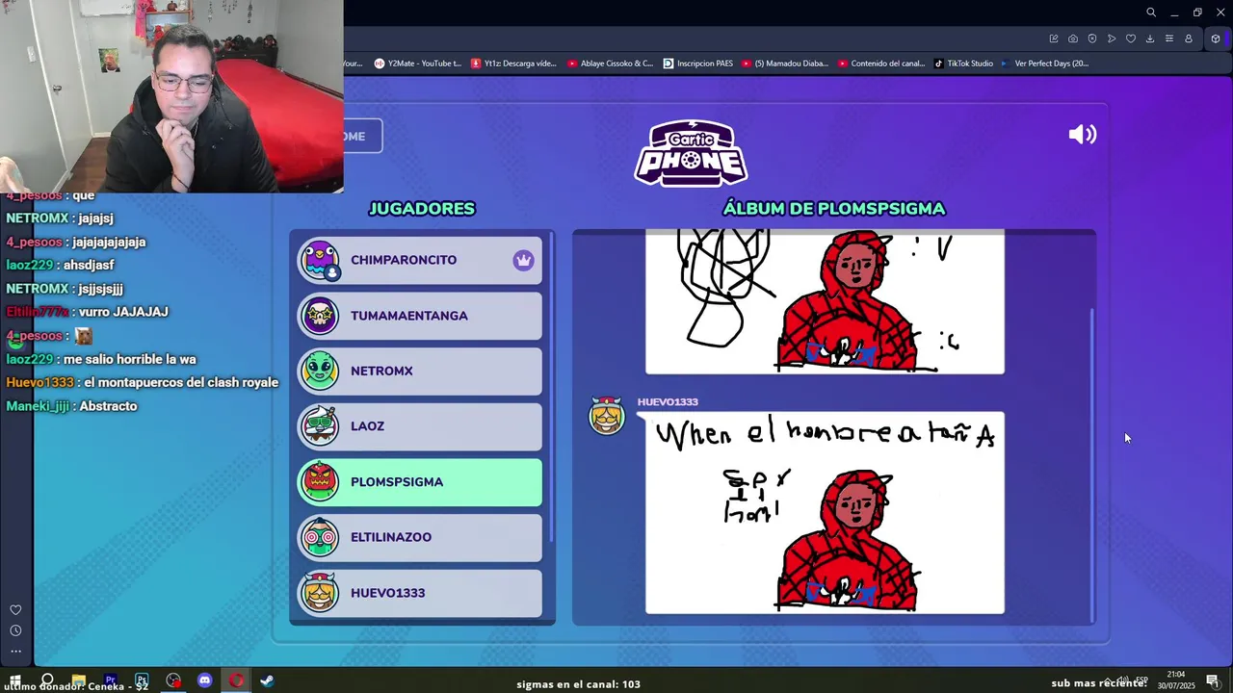This screenshot has height=693, width=1233.
Task: Mute the Gartic Phone sound speaker icon
Action: click(x=1083, y=135)
